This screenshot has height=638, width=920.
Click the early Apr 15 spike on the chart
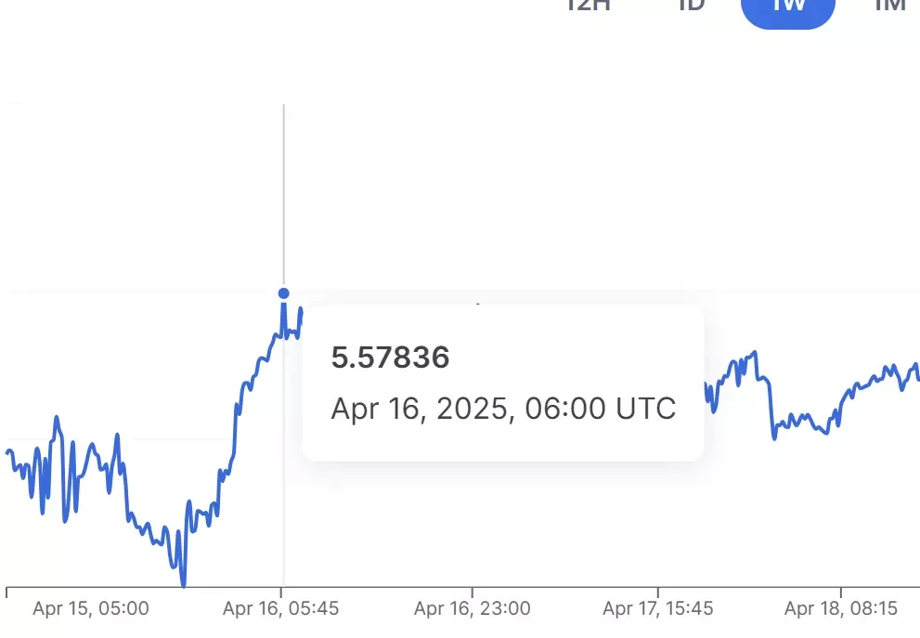click(57, 420)
